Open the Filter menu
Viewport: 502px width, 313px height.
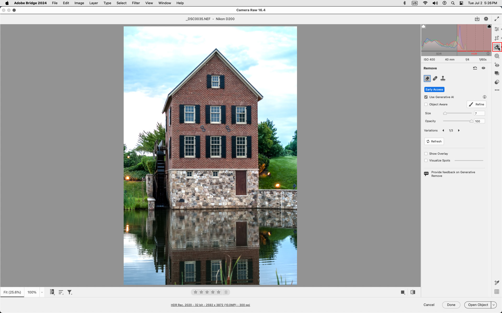point(136,3)
